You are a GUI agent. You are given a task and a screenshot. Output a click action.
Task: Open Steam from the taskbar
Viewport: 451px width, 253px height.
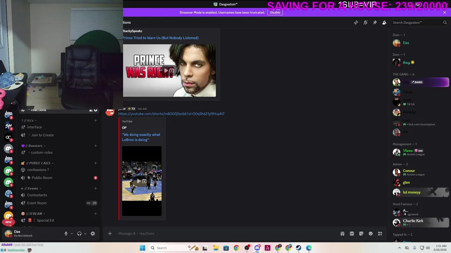coord(298,248)
